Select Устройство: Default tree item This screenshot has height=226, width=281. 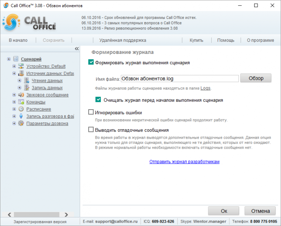pyautogui.click(x=46, y=66)
